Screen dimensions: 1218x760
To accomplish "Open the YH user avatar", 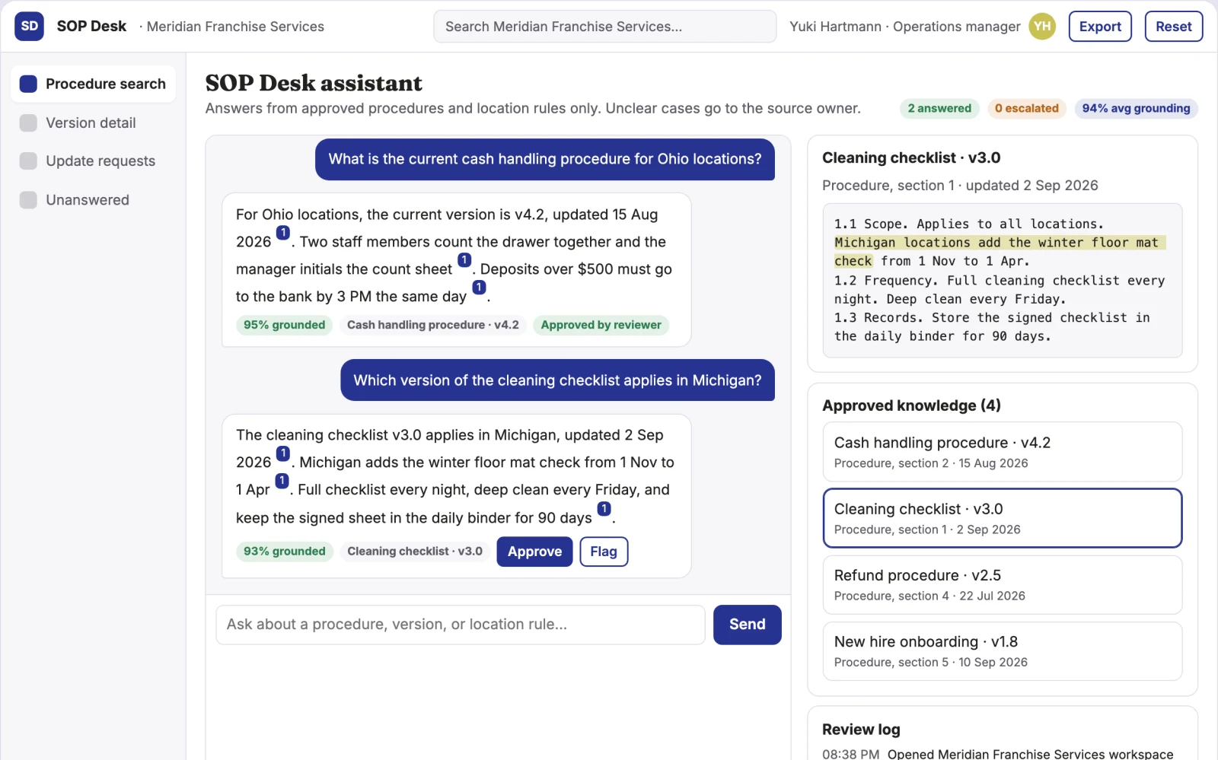I will (x=1042, y=27).
